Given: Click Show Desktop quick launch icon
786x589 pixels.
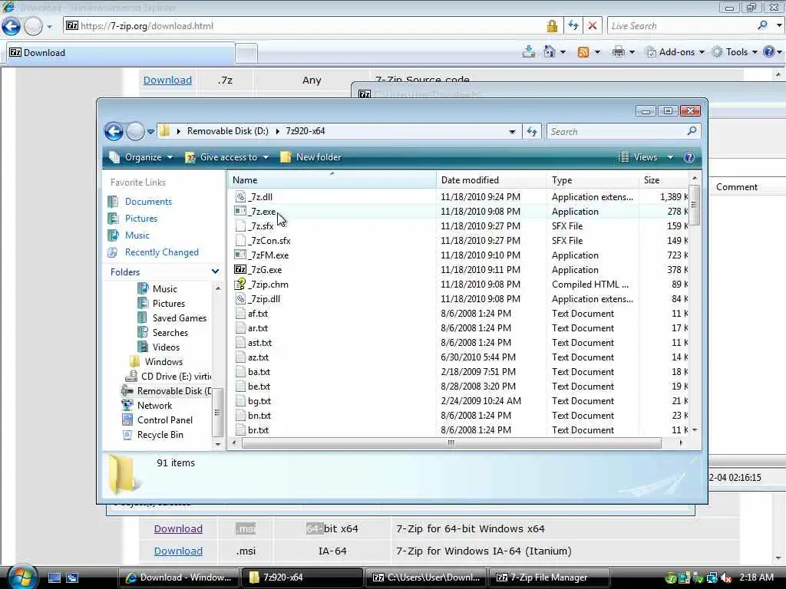Looking at the screenshot, I should [54, 577].
